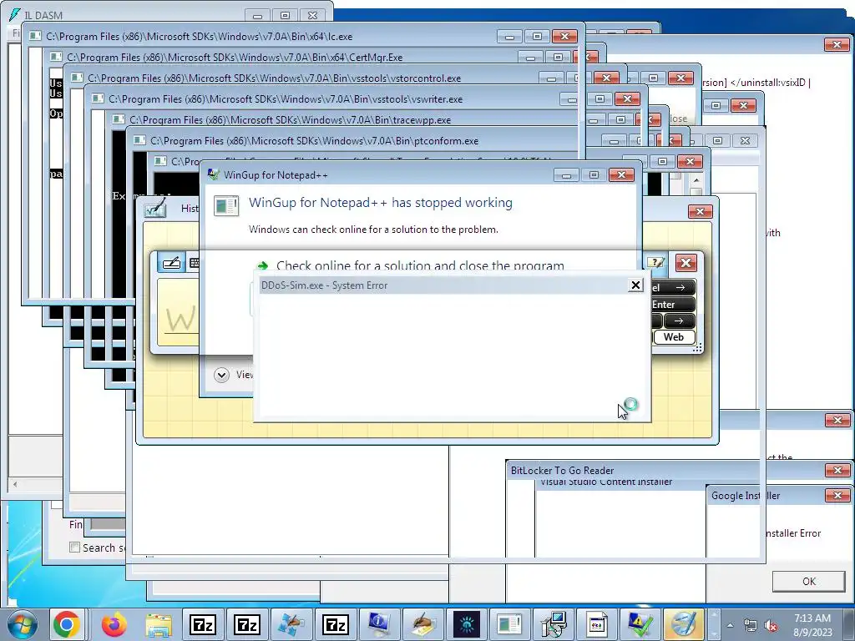Open the vstorcontrol.exe console system icon
The width and height of the screenshot is (855, 641).
tap(77, 78)
